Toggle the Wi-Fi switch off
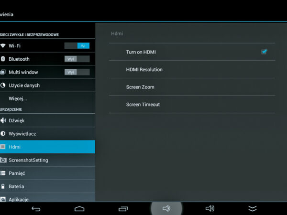 pos(77,46)
